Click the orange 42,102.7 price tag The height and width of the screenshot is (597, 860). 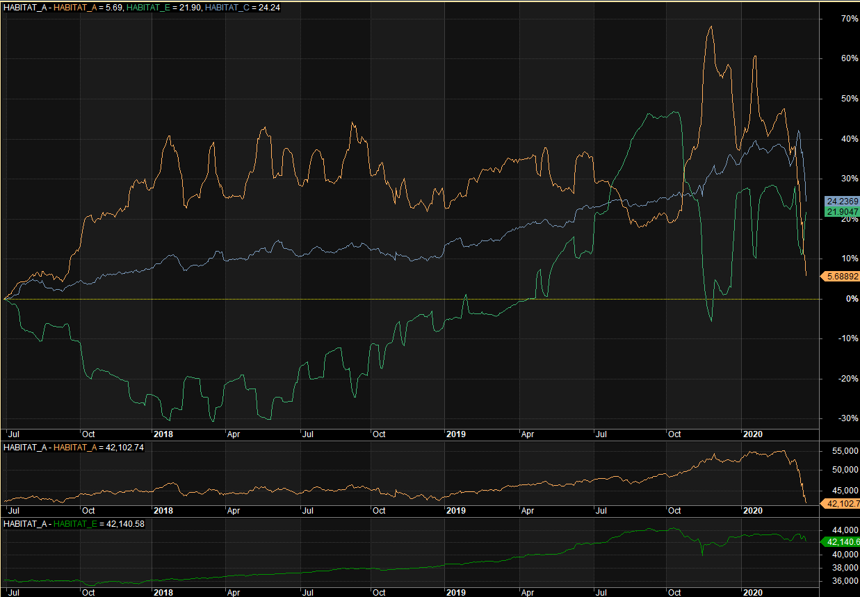[841, 504]
